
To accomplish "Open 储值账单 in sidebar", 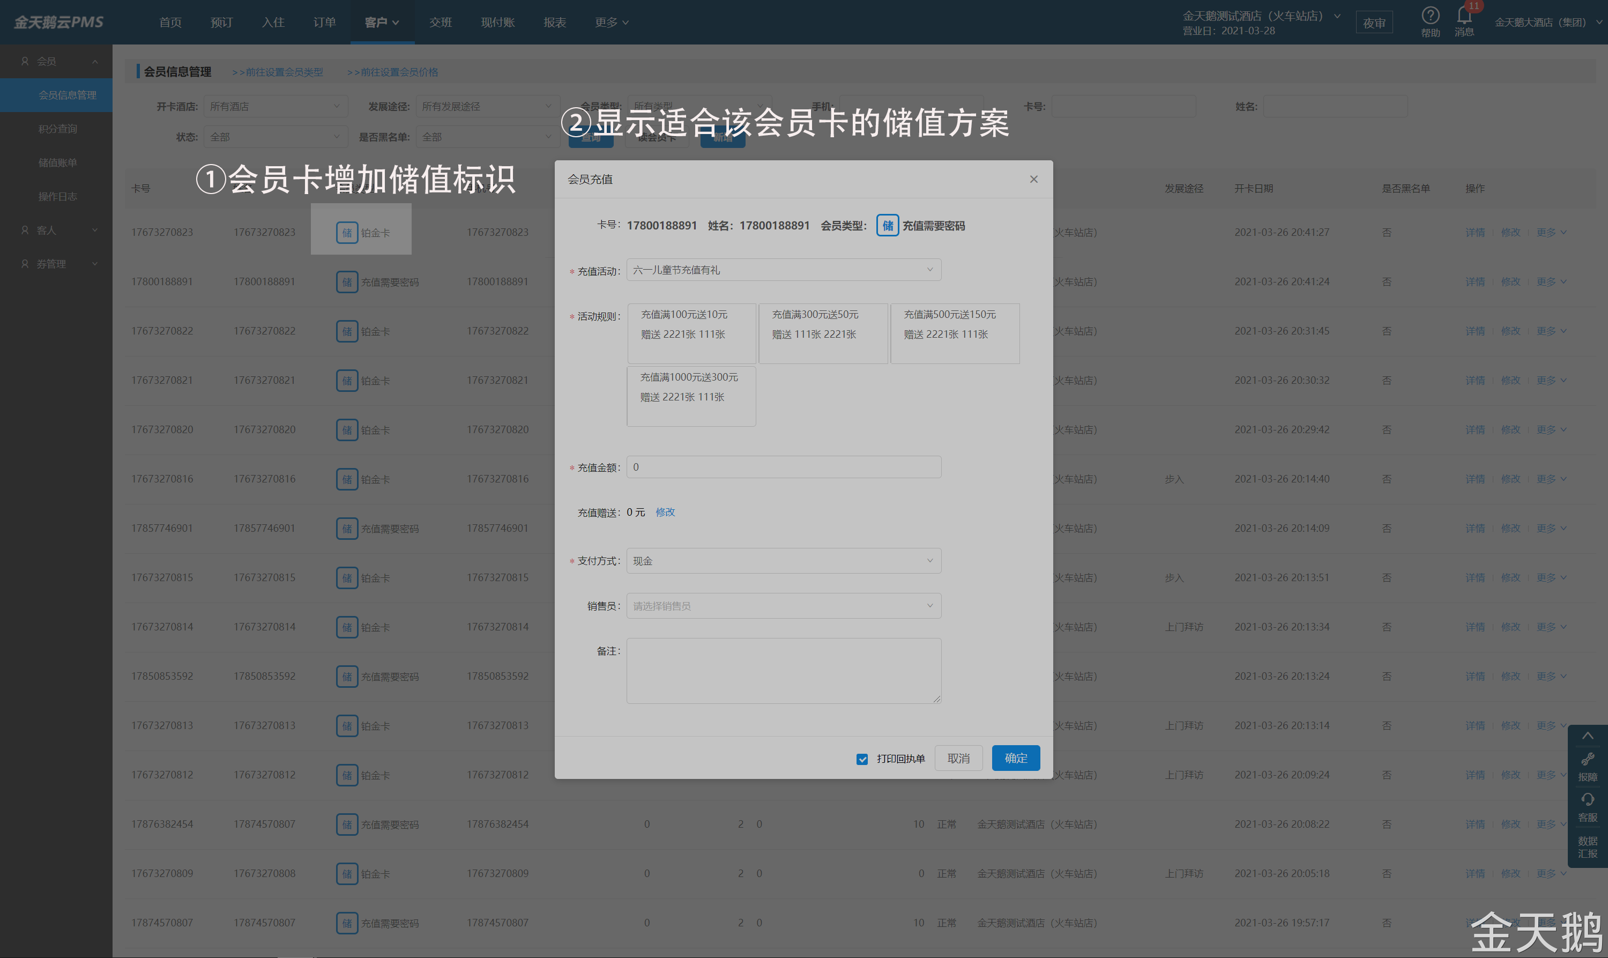I will click(x=57, y=162).
